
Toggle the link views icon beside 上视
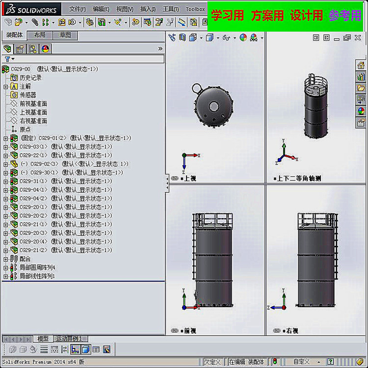175,179
